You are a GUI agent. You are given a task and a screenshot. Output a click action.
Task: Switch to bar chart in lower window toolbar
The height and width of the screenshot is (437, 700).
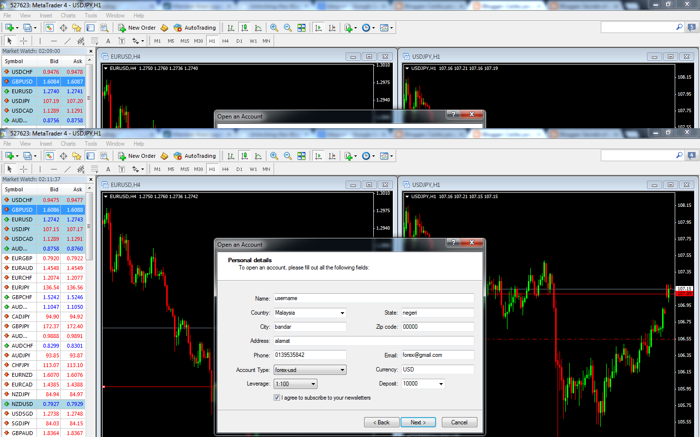[231, 156]
